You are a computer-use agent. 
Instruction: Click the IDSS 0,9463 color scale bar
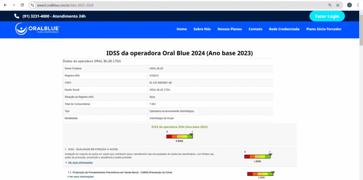(x=179, y=136)
